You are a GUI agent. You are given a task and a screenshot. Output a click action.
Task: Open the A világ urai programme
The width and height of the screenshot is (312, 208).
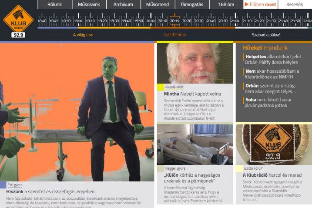click(x=83, y=35)
